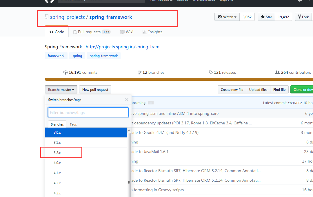Screen dimensions: 313x197
Task: Expand the commit message ellipsis button
Action: tap(151, 103)
